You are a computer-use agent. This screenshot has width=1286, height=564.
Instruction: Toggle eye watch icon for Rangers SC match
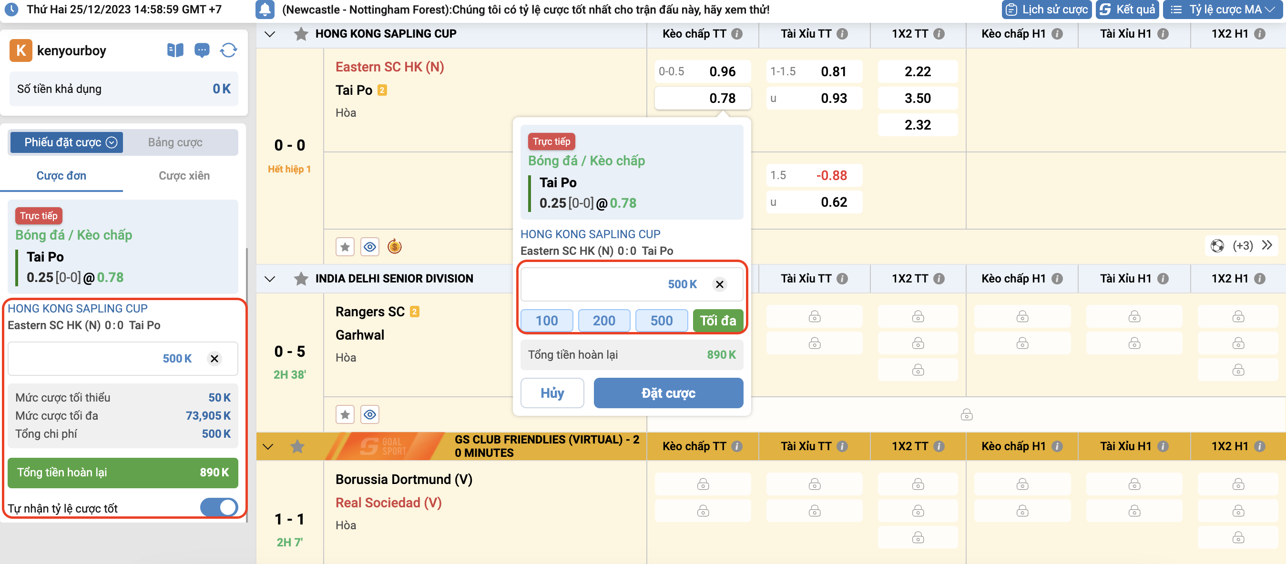[x=369, y=414]
